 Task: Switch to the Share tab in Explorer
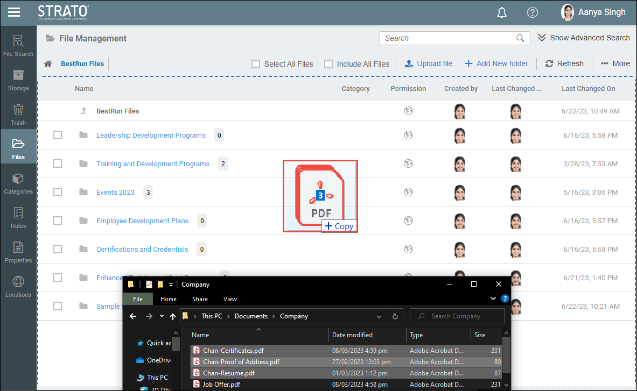pyautogui.click(x=200, y=299)
